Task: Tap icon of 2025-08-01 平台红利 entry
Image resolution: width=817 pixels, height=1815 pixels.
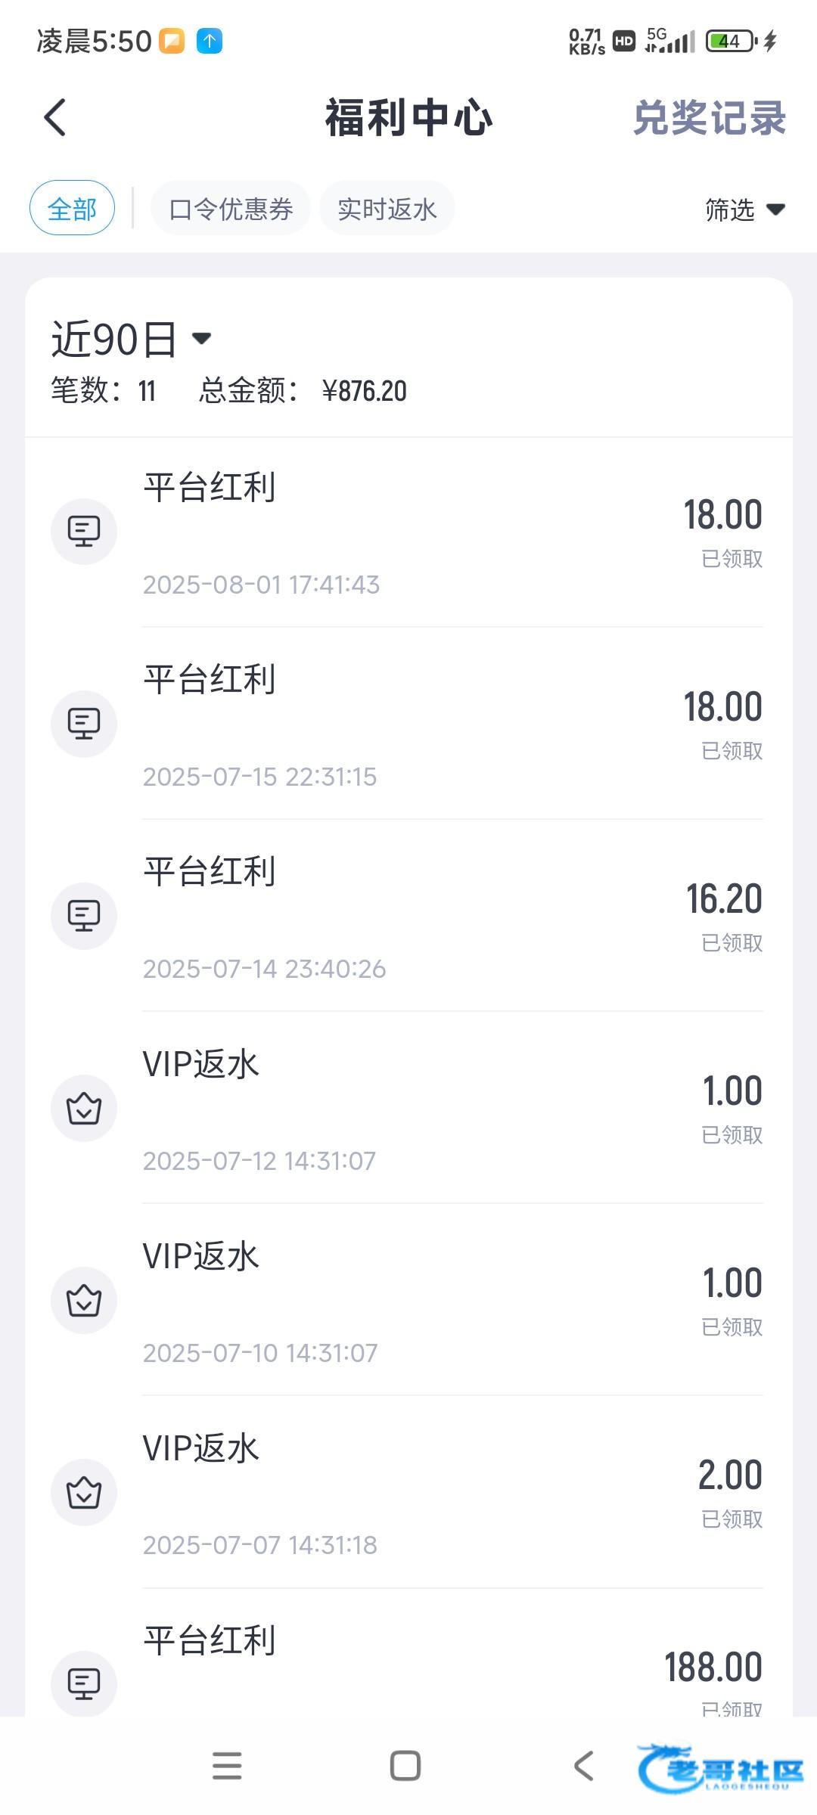Action: pyautogui.click(x=84, y=532)
